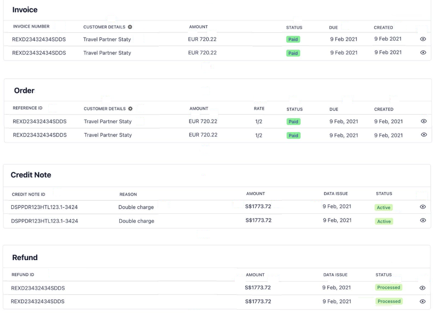Open the view icon for the second Invoice row

click(423, 52)
